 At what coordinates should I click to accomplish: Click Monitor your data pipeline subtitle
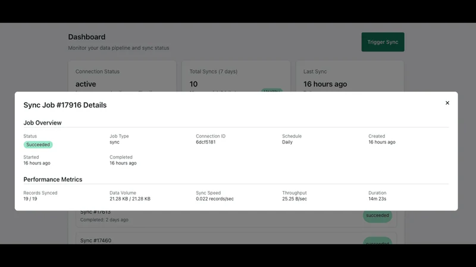(118, 48)
